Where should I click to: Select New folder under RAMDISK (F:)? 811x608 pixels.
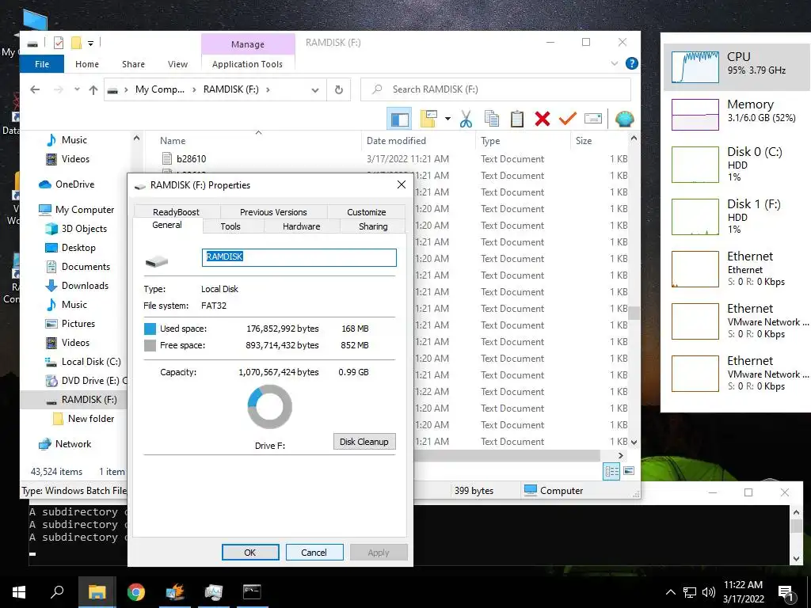pos(83,418)
